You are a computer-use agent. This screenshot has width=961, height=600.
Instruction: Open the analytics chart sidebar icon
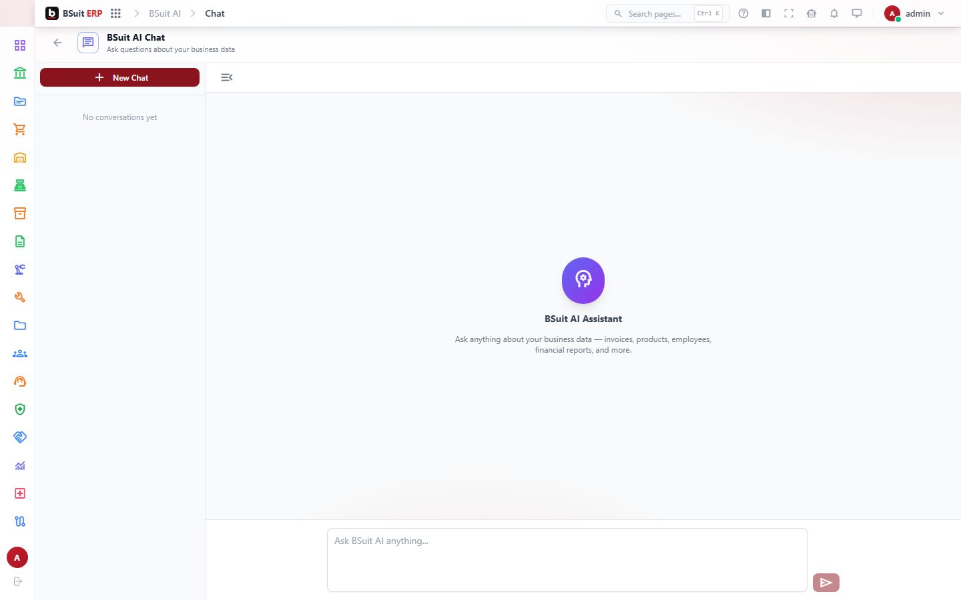click(x=20, y=465)
